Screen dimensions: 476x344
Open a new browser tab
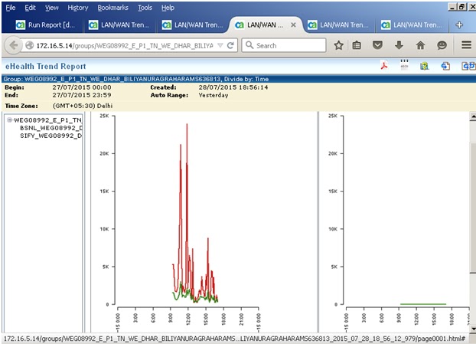459,25
